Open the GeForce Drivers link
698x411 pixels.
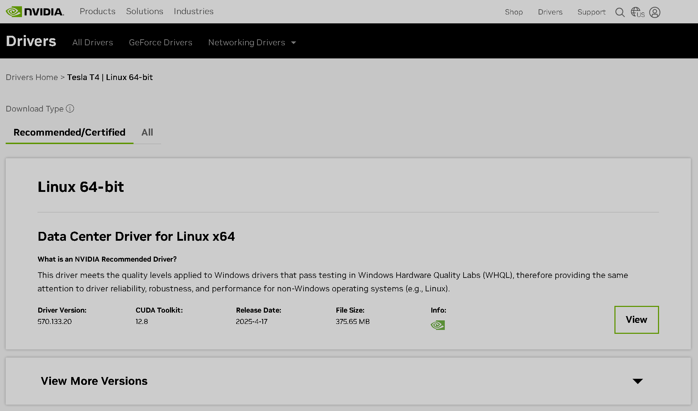pos(160,42)
